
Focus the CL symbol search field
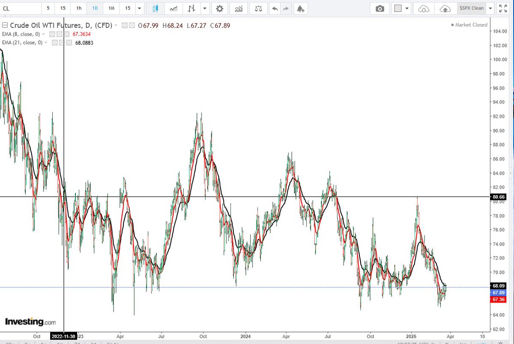21,8
